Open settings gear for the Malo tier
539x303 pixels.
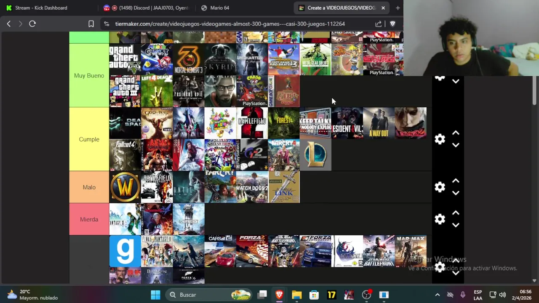440,187
